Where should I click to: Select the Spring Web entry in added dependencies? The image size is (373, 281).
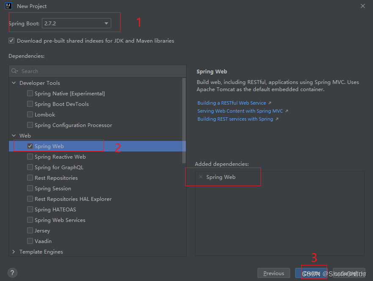tap(221, 177)
